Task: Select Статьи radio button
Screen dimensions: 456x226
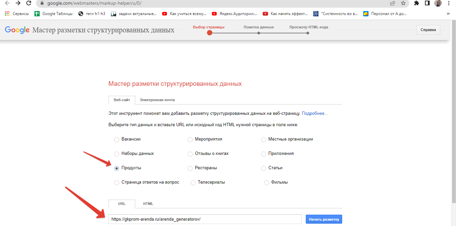Action: coord(263,168)
